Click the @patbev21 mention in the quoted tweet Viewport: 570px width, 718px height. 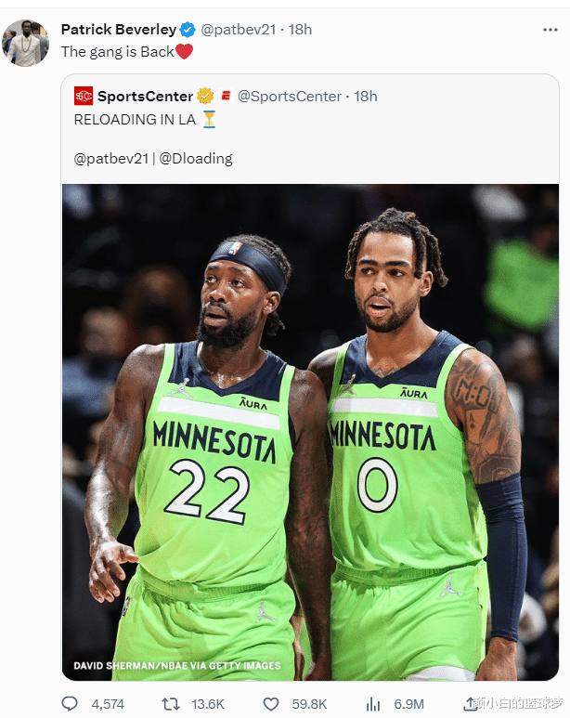coord(111,159)
